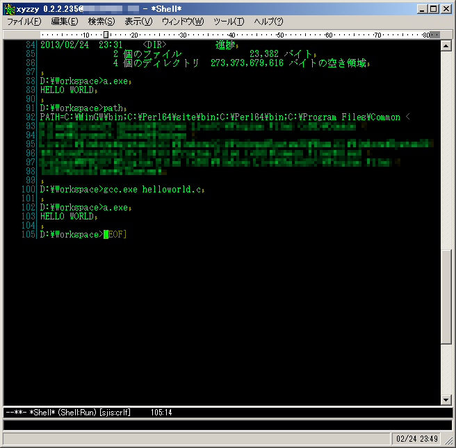The image size is (456, 448).
Task: Maximize the xyzzy window
Action: point(434,9)
